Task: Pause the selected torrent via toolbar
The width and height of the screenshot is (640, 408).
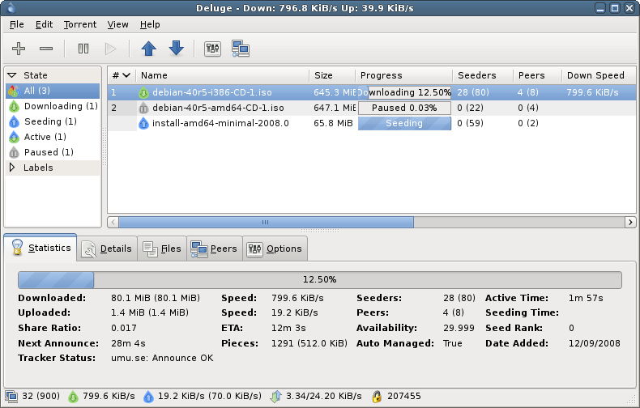Action: (83, 49)
